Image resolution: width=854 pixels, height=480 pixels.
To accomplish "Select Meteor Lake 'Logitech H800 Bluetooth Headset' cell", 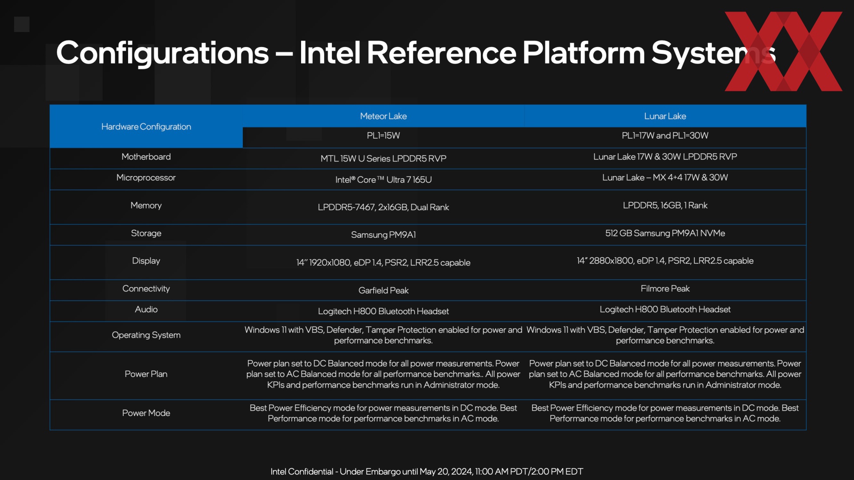I will [383, 311].
